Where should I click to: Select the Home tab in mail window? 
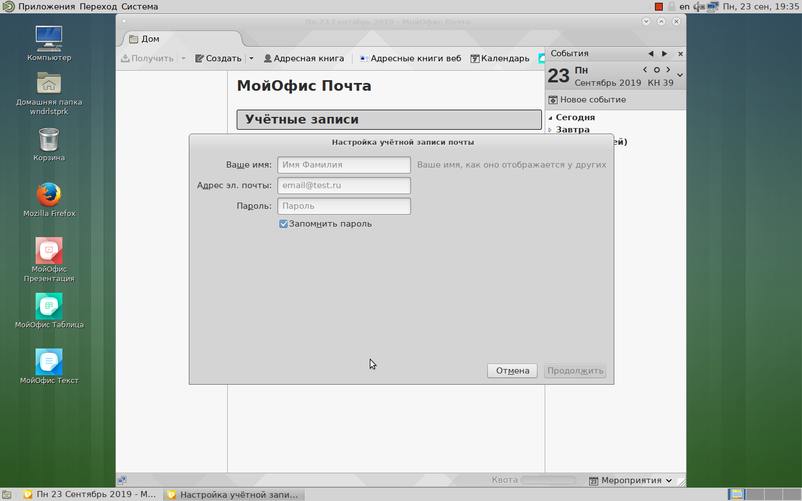[182, 39]
